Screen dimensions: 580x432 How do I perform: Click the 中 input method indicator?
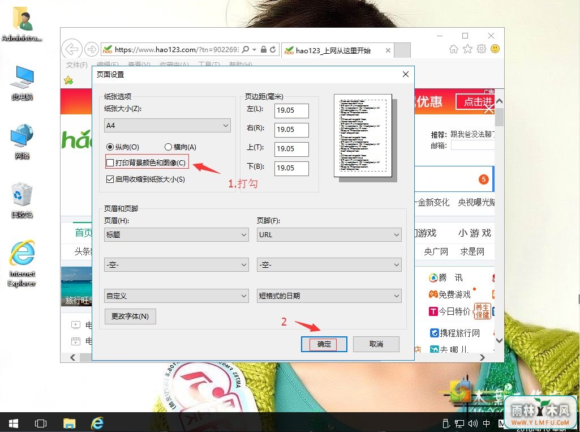click(x=486, y=423)
